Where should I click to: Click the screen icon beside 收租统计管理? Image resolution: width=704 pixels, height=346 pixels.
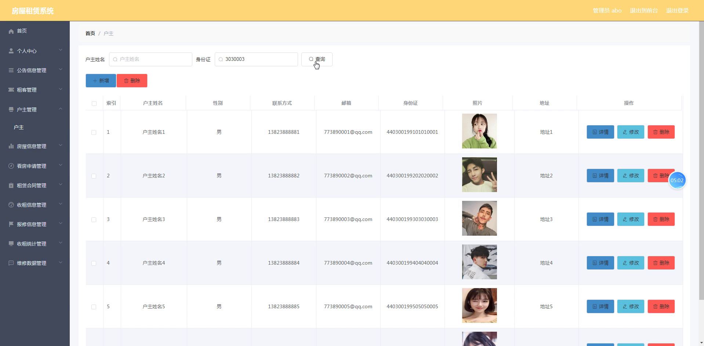tap(11, 244)
